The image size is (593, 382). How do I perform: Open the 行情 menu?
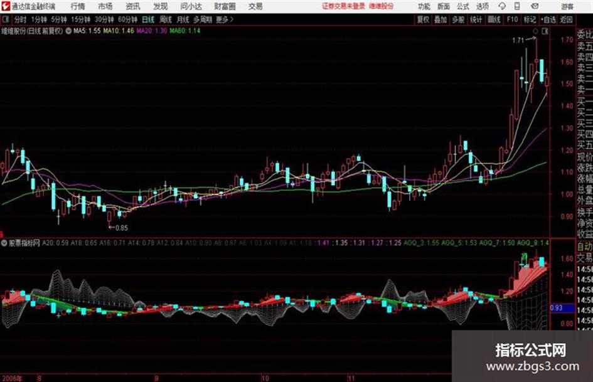[x=78, y=6]
